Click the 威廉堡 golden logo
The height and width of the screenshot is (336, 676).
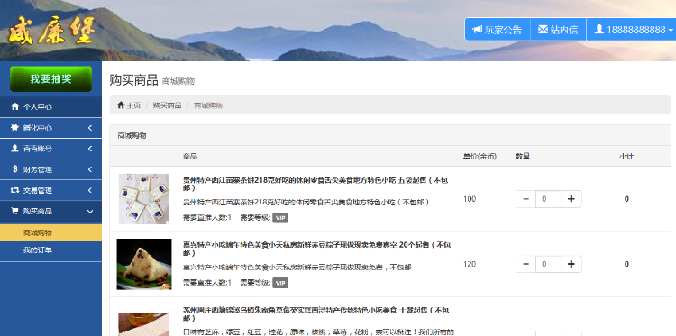(x=50, y=31)
